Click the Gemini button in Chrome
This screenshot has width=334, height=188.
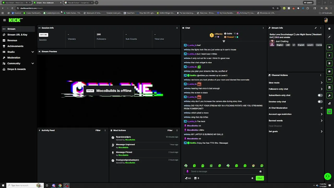click(308, 3)
